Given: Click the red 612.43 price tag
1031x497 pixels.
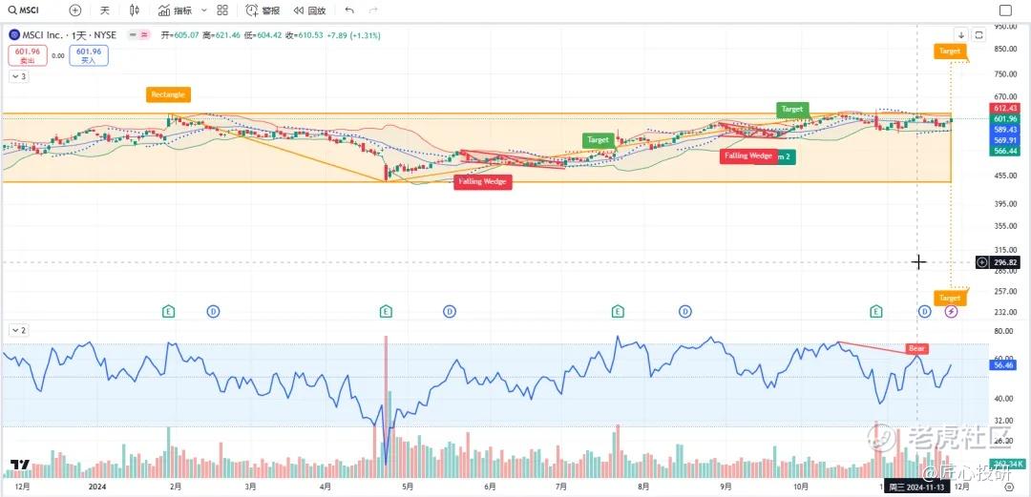Looking at the screenshot, I should [x=1005, y=108].
